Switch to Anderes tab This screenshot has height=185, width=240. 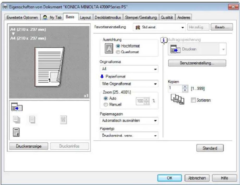[x=183, y=18]
